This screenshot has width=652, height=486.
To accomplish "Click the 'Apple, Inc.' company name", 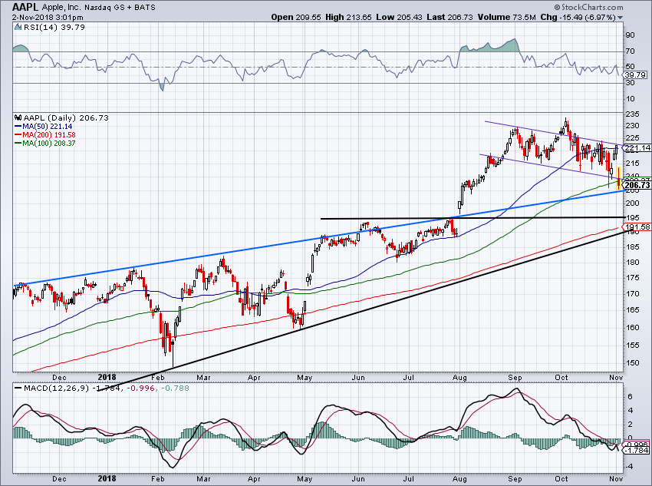I will coord(61,8).
